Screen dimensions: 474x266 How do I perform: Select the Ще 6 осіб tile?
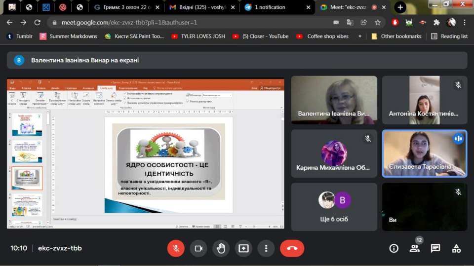tap(334, 207)
